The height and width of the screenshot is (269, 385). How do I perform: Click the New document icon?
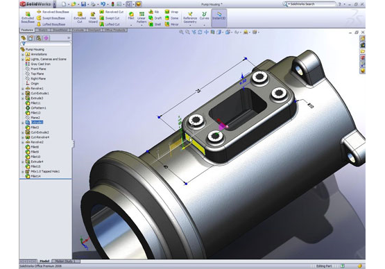tap(64, 4)
